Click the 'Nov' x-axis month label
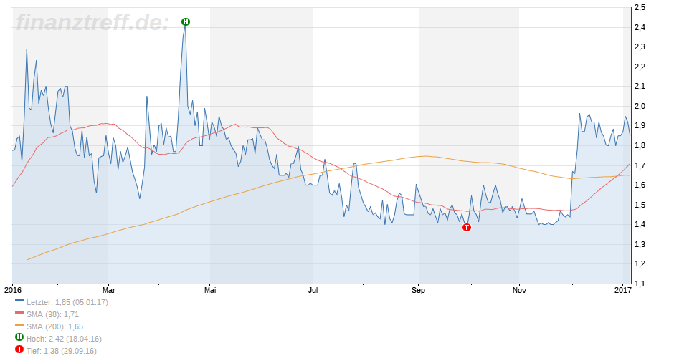 pyautogui.click(x=518, y=290)
